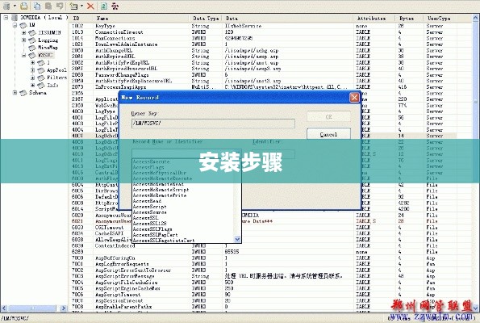Image resolution: width=480 pixels, height=323 pixels.
Task: Click the folder icon of node 1
Action: coord(41,63)
